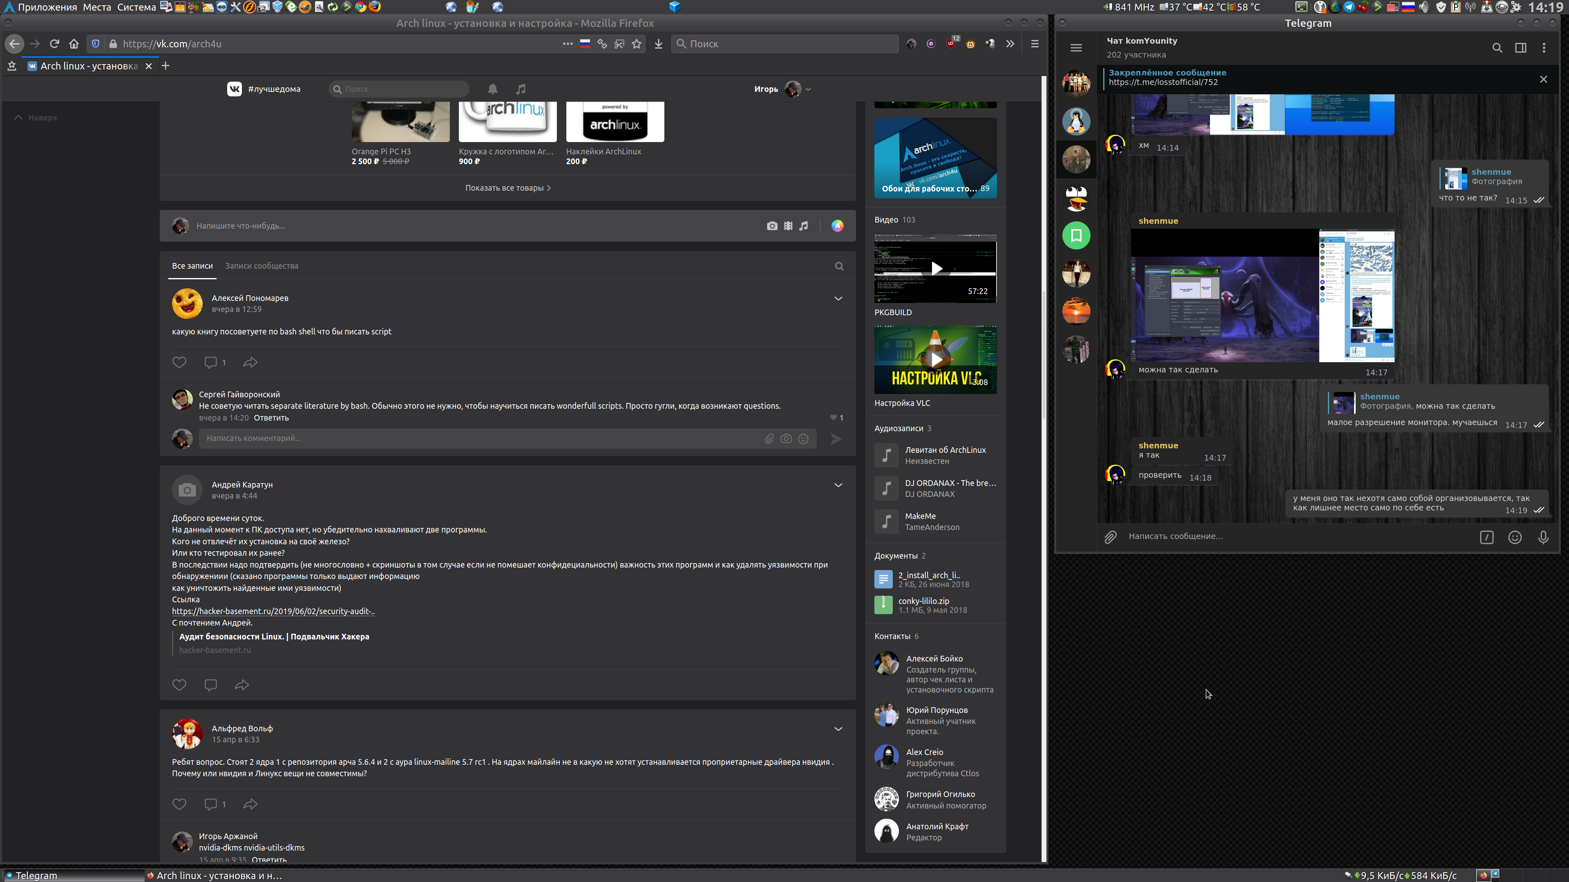Open Telegram chat three-dot options

(1544, 47)
